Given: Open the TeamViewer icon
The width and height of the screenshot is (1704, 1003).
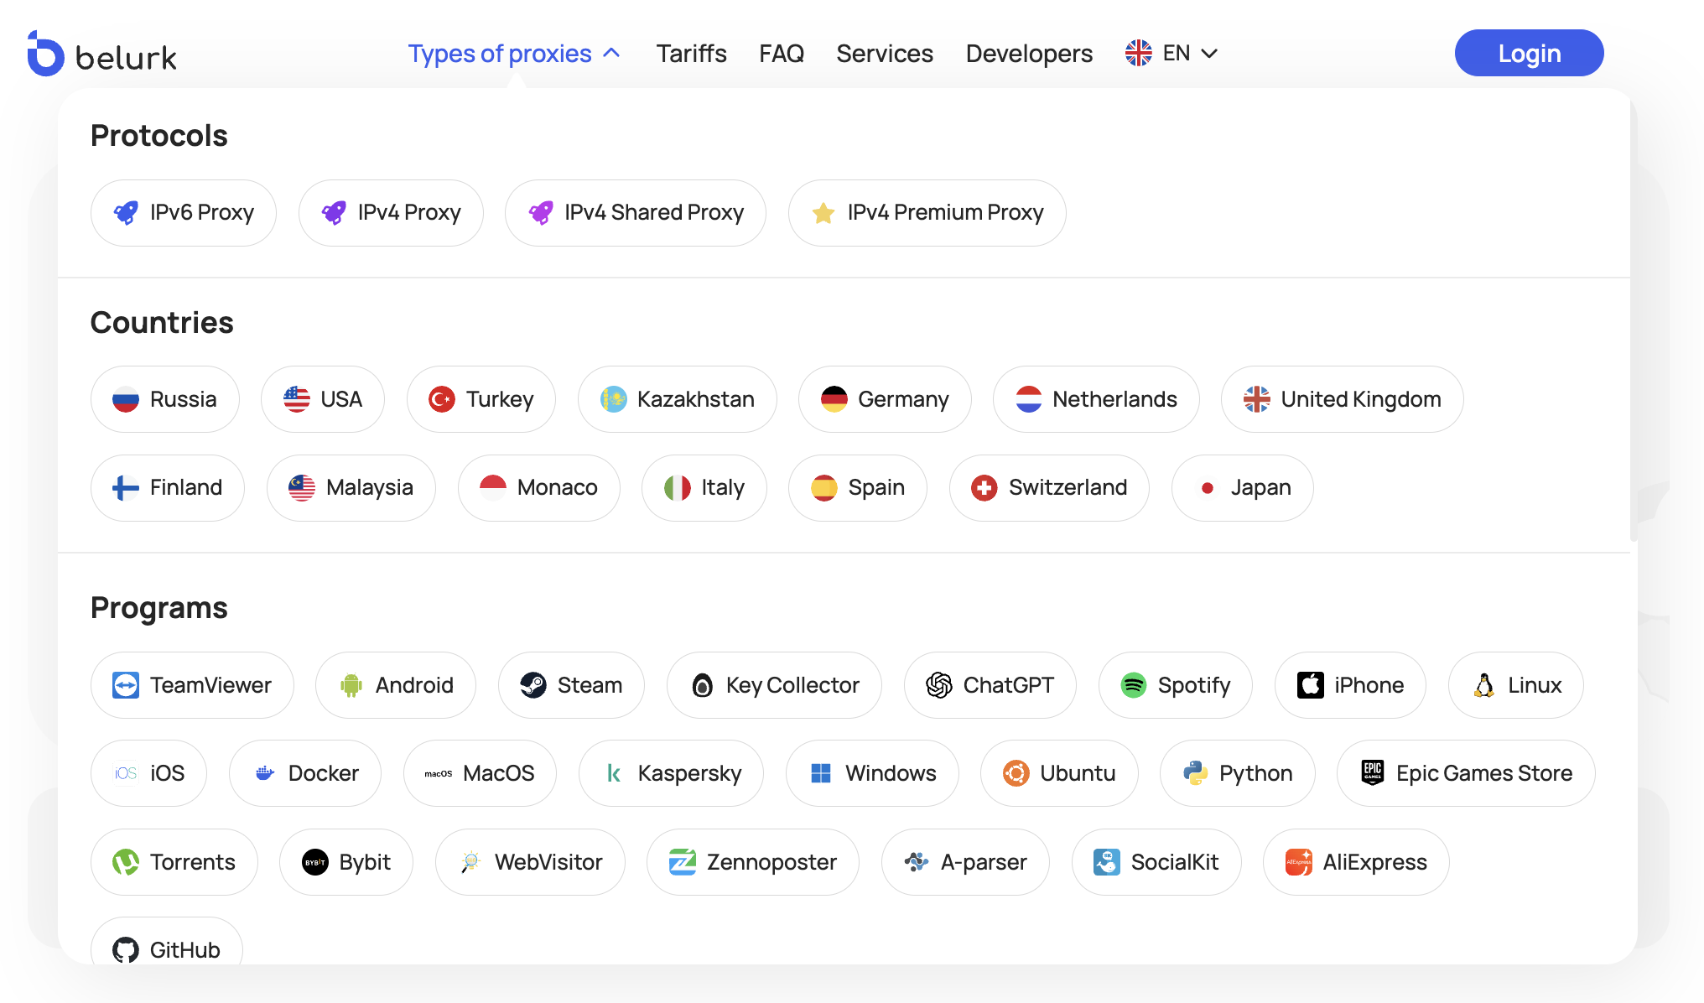Looking at the screenshot, I should 126,685.
